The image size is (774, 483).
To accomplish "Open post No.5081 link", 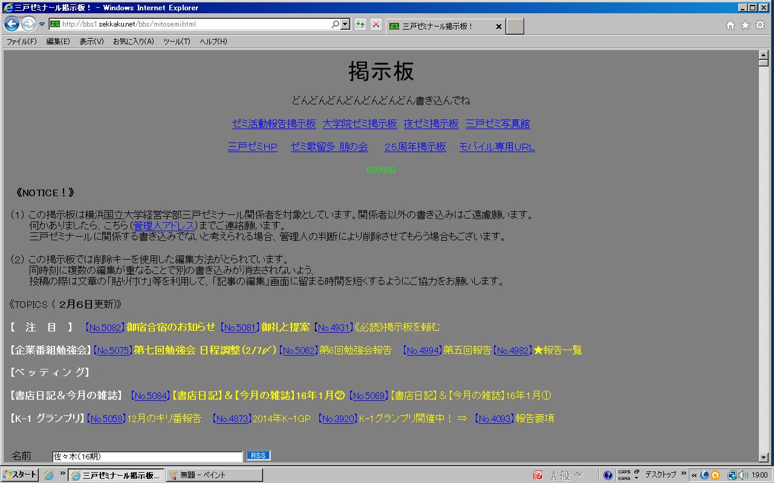I will pyautogui.click(x=240, y=327).
